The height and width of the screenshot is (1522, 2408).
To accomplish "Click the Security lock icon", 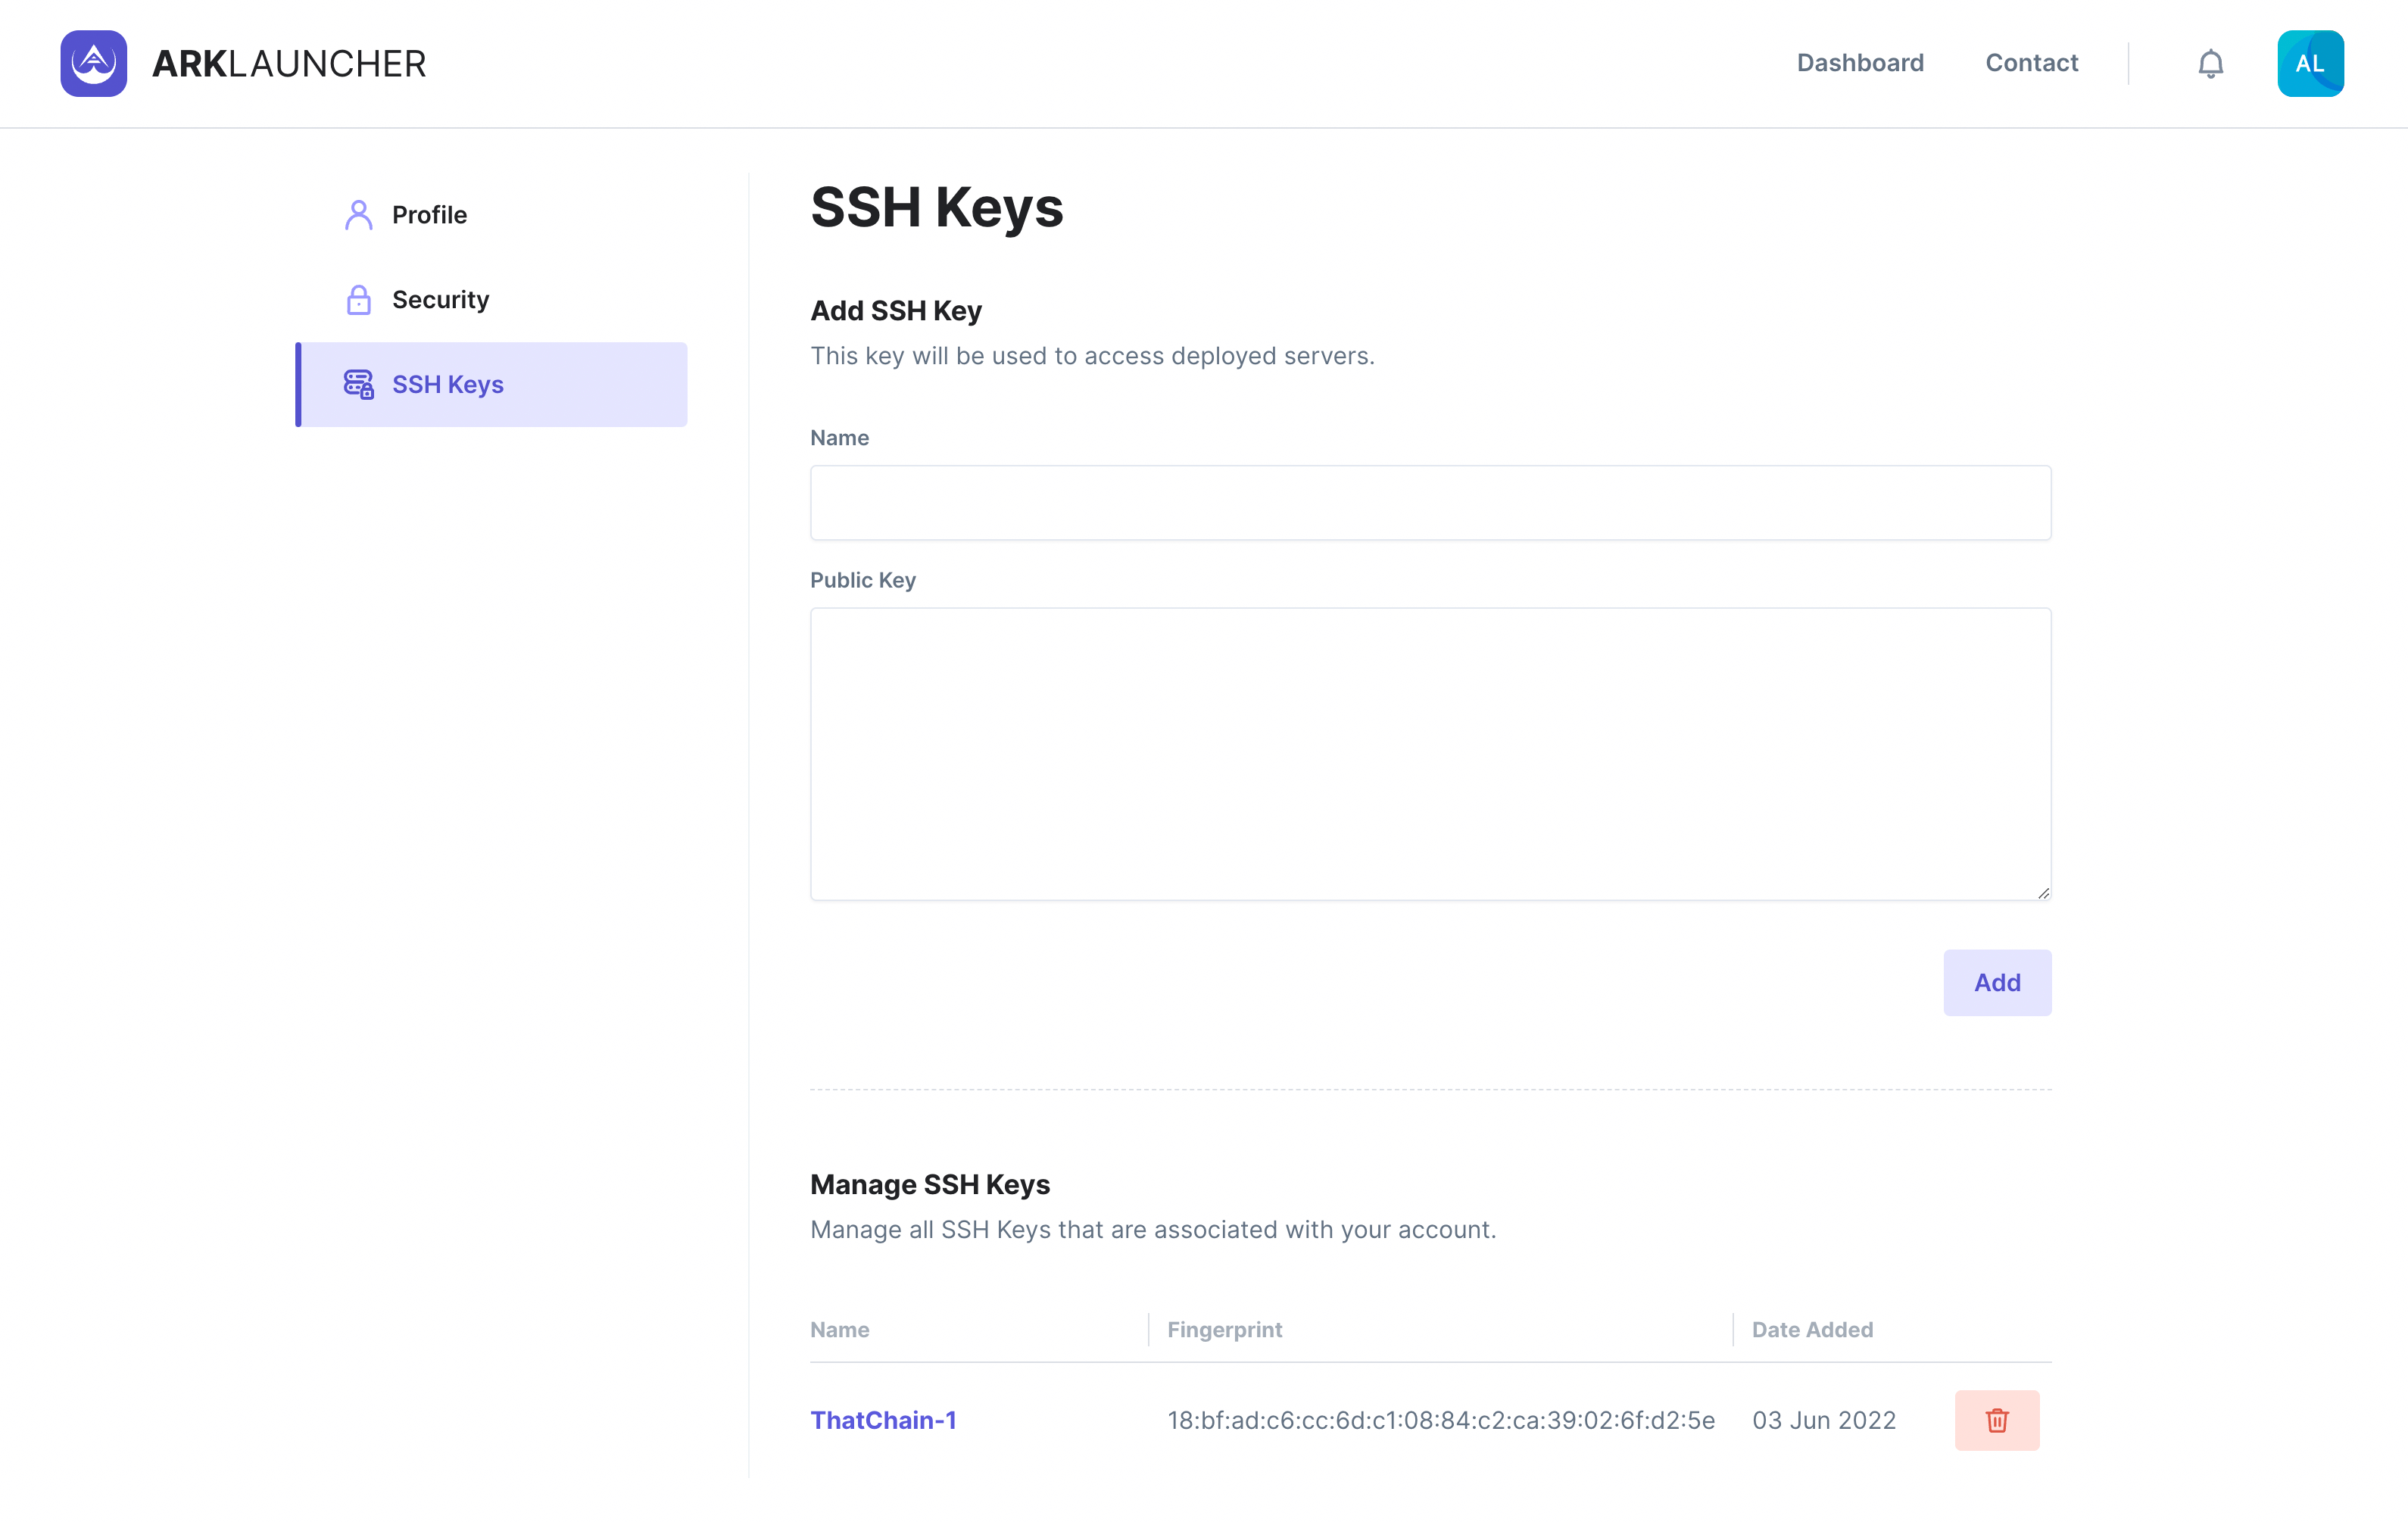I will (x=358, y=300).
